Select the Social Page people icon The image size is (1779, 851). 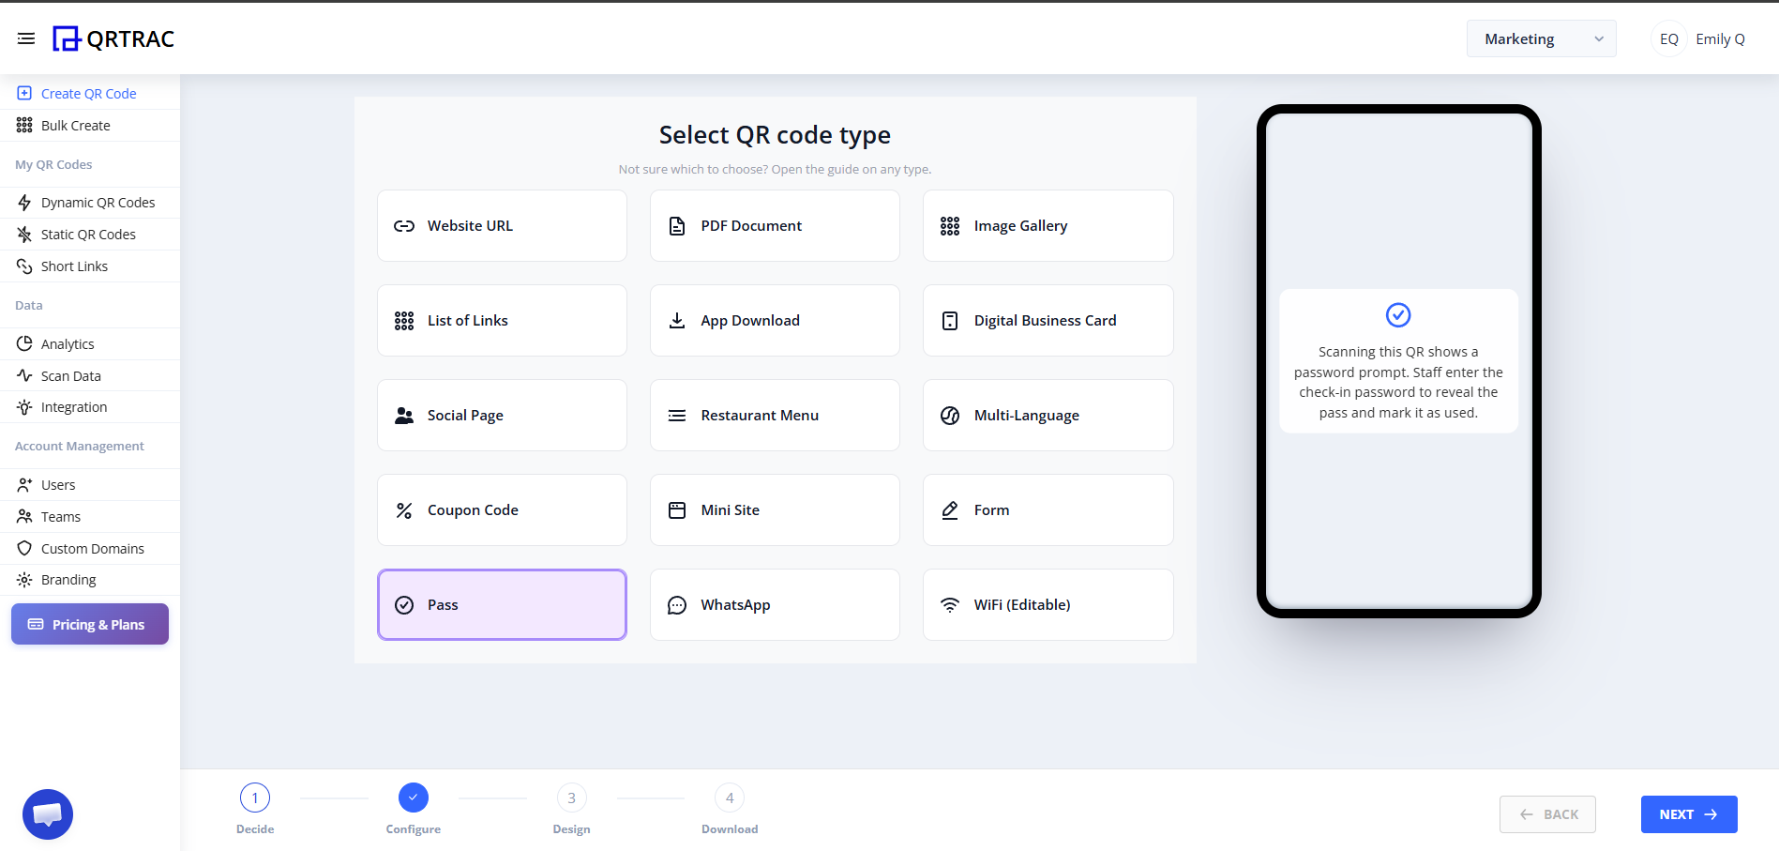(x=404, y=416)
